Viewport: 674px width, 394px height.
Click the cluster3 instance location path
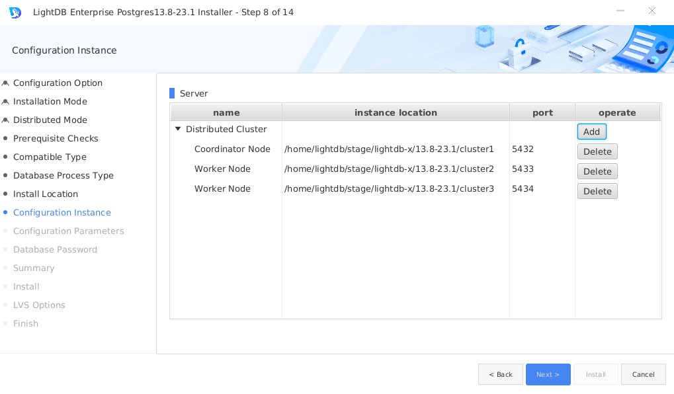[389, 188]
